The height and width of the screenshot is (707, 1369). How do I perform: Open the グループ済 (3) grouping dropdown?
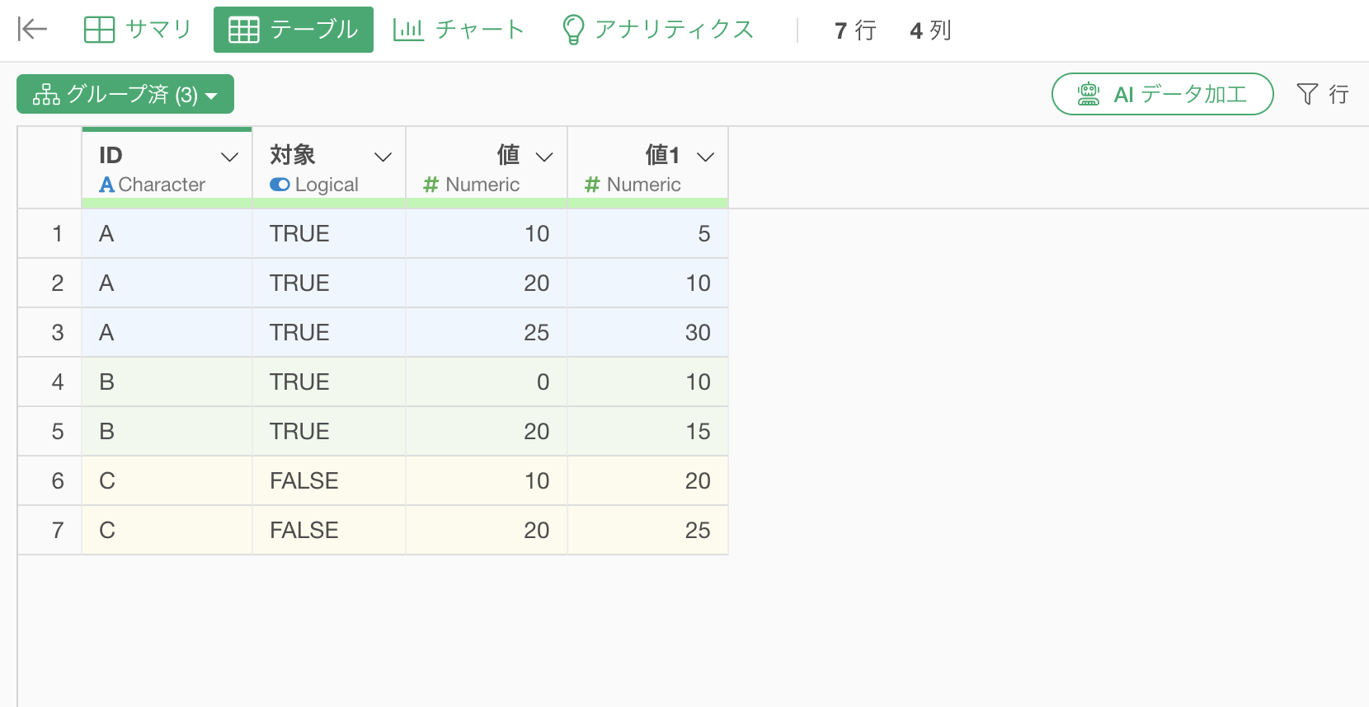(125, 95)
